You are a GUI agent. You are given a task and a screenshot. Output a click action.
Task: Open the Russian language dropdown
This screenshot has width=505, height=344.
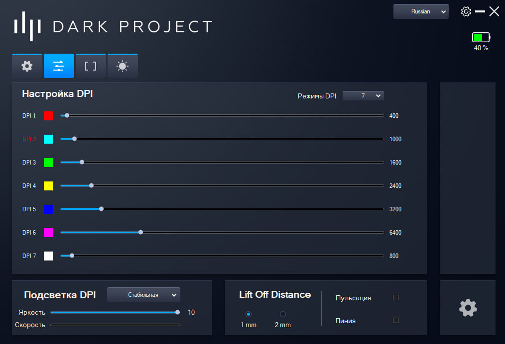421,11
